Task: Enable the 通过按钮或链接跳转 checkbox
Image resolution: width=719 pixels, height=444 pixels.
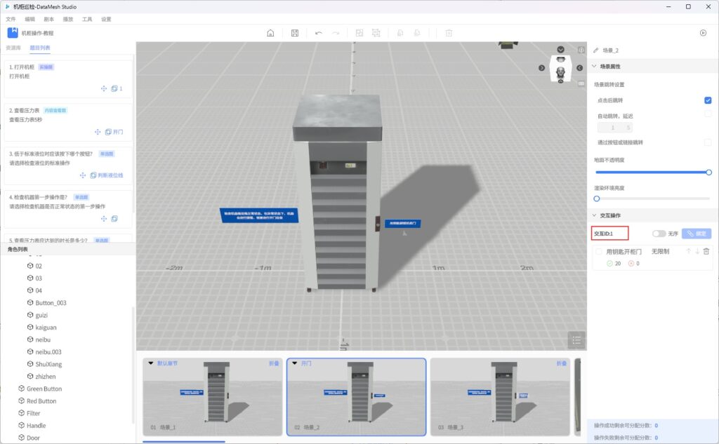Action: point(708,142)
